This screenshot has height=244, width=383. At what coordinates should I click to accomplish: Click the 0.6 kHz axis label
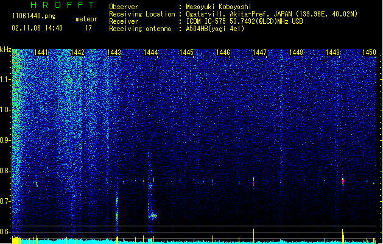5,232
